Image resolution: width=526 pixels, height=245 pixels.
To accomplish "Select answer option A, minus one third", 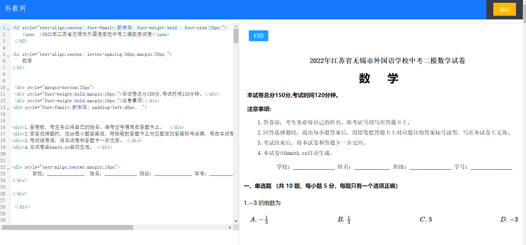I will pyautogui.click(x=259, y=220).
